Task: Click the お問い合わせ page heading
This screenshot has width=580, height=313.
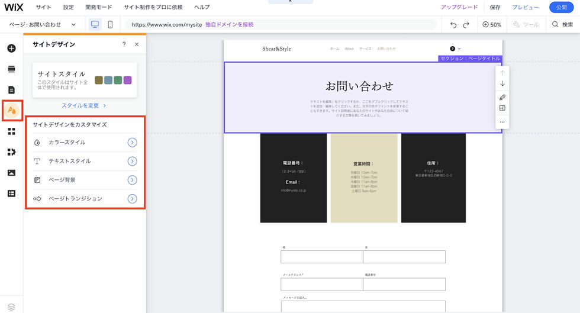Action: click(359, 86)
